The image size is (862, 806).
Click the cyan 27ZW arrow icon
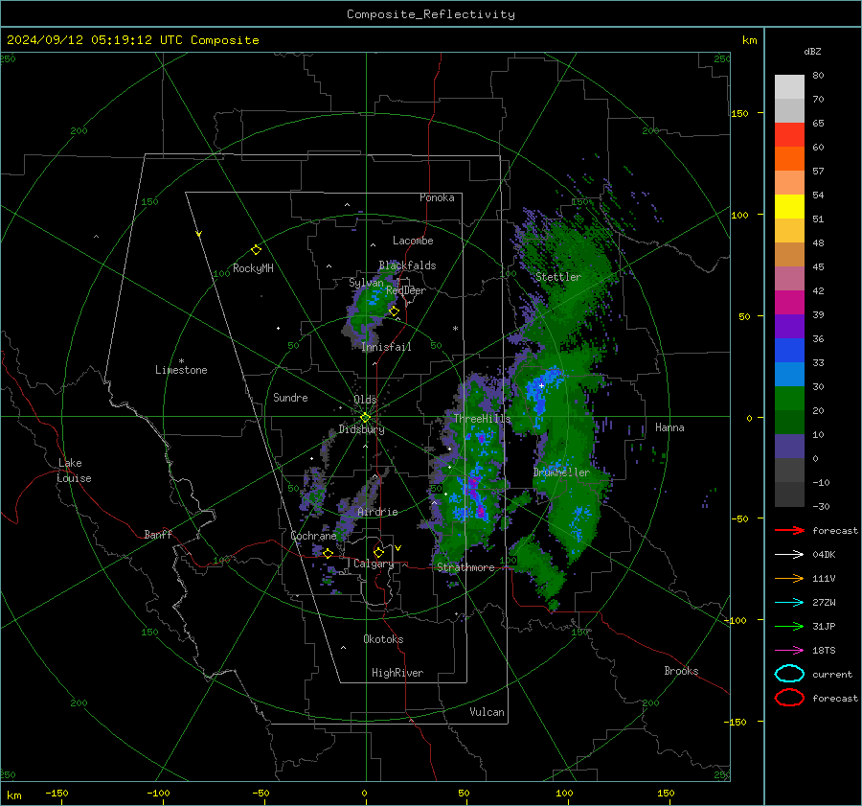pos(789,603)
